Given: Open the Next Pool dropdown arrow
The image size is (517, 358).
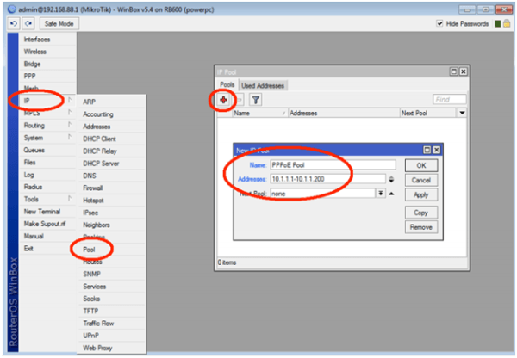Looking at the screenshot, I should (381, 194).
